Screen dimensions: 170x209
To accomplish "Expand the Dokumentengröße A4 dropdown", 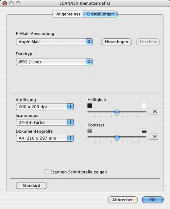I will point(45,138).
